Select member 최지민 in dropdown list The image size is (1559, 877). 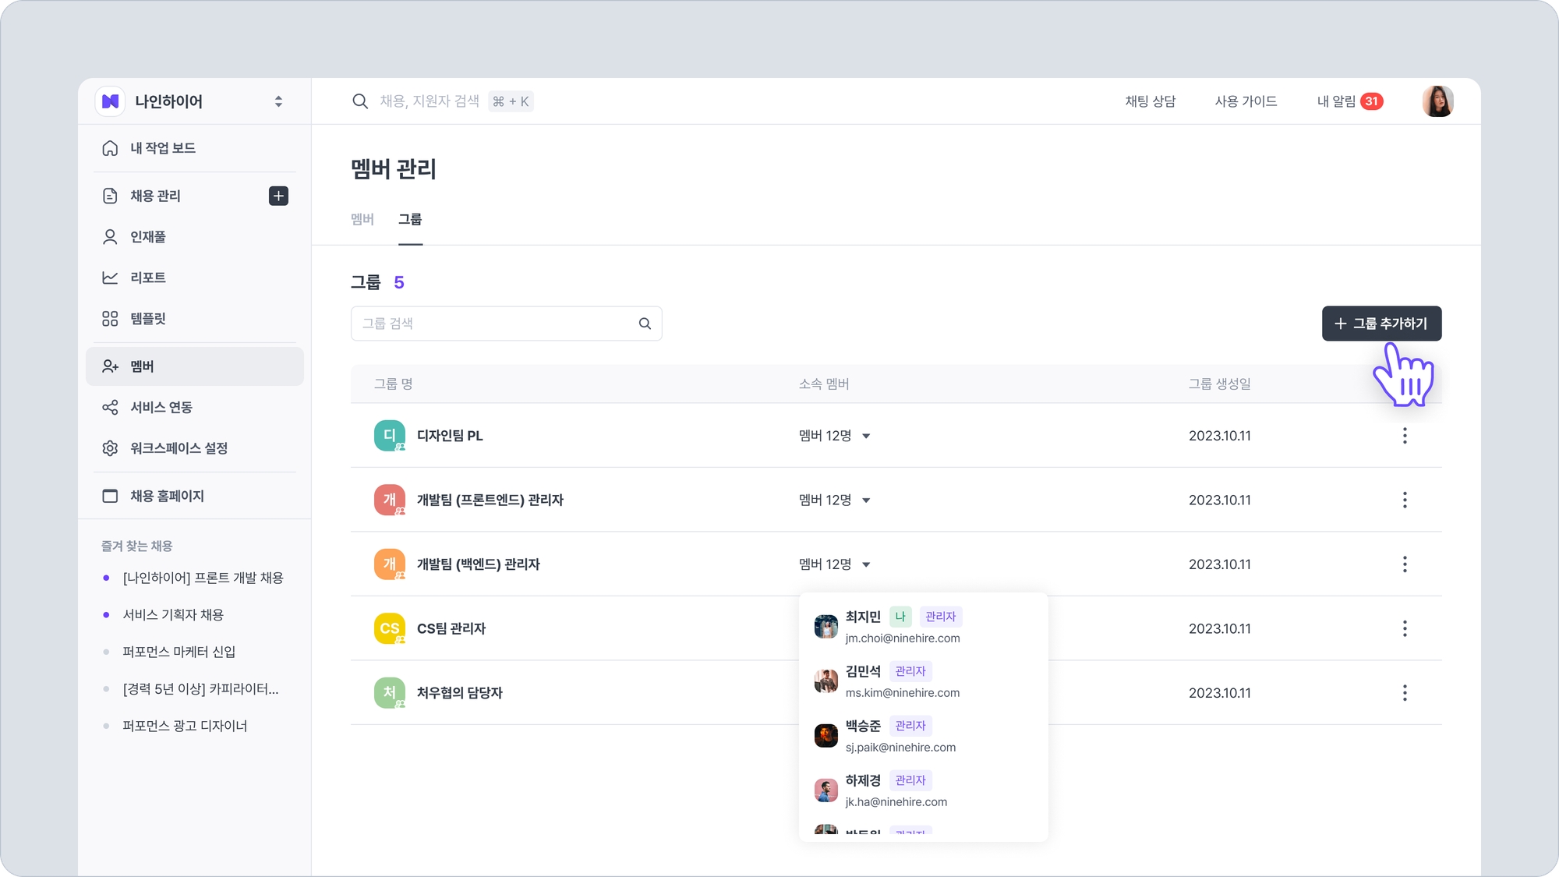924,627
